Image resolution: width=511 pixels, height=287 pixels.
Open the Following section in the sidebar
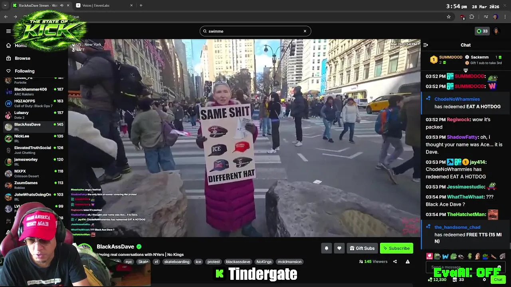pyautogui.click(x=24, y=71)
